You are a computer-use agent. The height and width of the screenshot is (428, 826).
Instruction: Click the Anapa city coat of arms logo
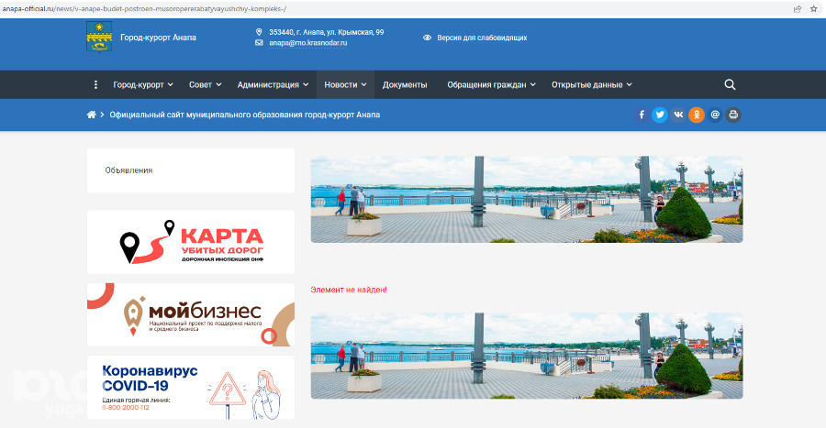click(98, 38)
